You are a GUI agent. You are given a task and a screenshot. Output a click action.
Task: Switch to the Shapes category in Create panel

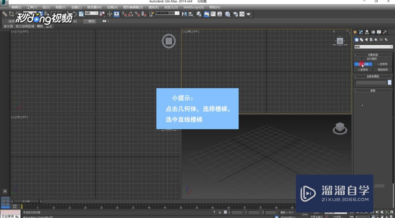362,39
